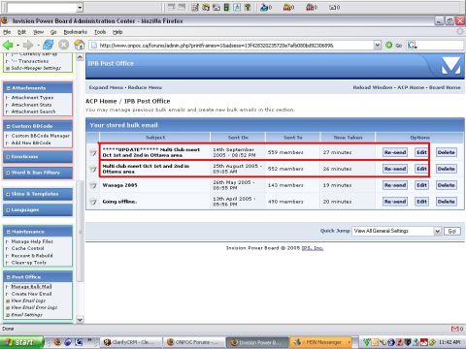
Task: Click the search engine icon in search box
Action: tap(412, 46)
